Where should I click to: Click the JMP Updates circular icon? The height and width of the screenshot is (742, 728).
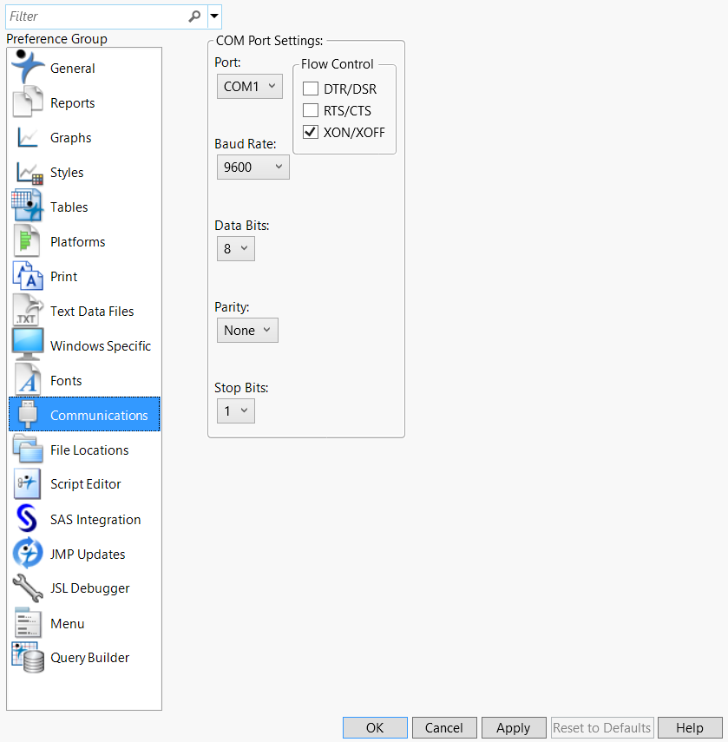[x=28, y=553]
